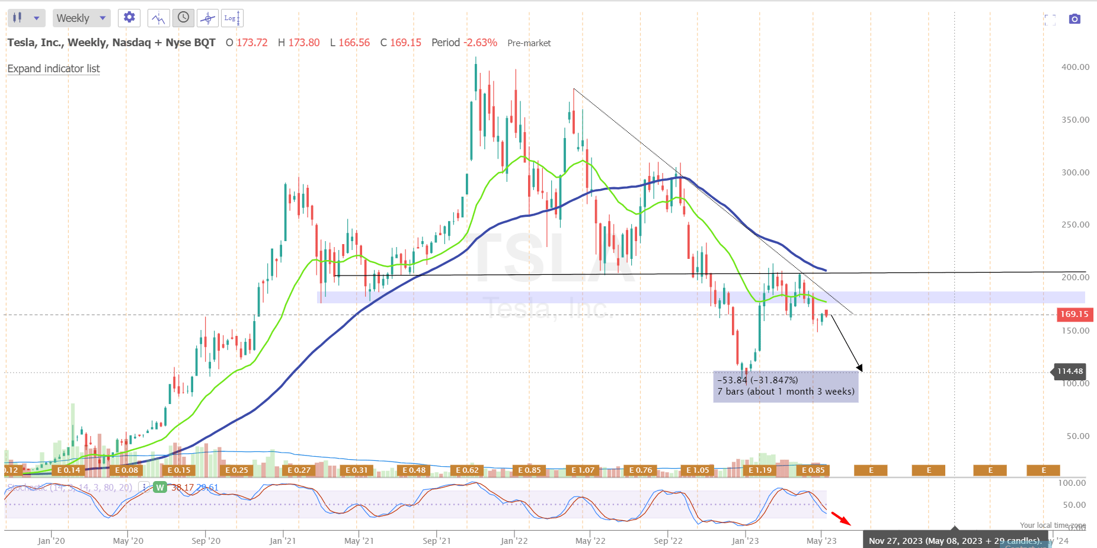This screenshot has height=548, width=1097.
Task: Click the Stochastic indicator title label
Action: pos(69,488)
